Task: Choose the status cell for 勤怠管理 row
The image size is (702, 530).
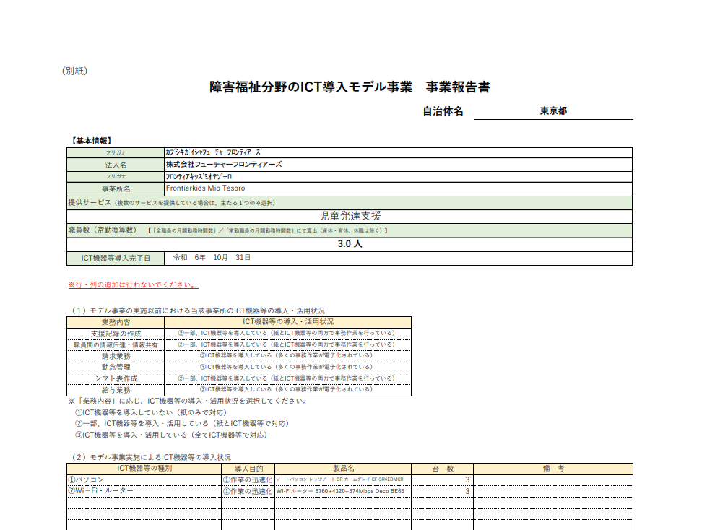Action: [287, 367]
